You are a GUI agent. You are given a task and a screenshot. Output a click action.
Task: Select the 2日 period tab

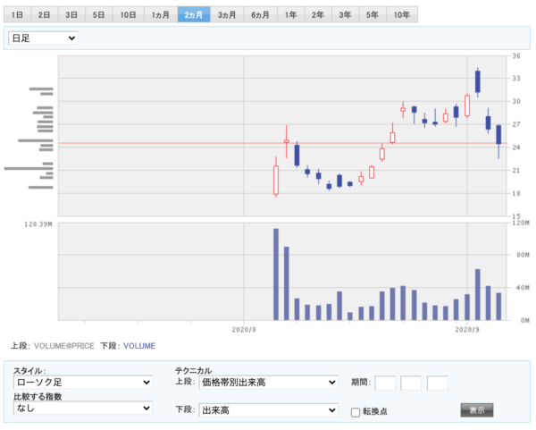pos(45,14)
